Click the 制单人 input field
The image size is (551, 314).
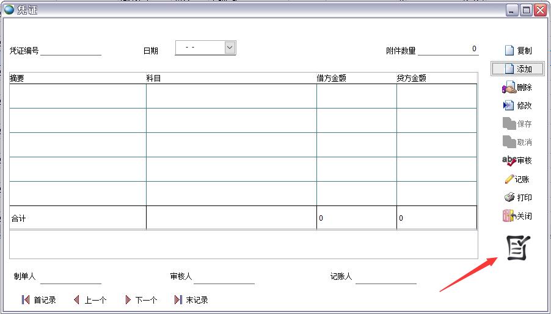click(x=70, y=277)
